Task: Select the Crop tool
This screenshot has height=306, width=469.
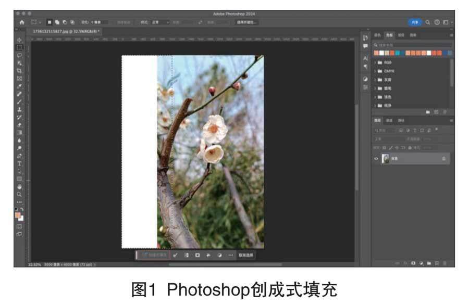Action: (x=19, y=71)
